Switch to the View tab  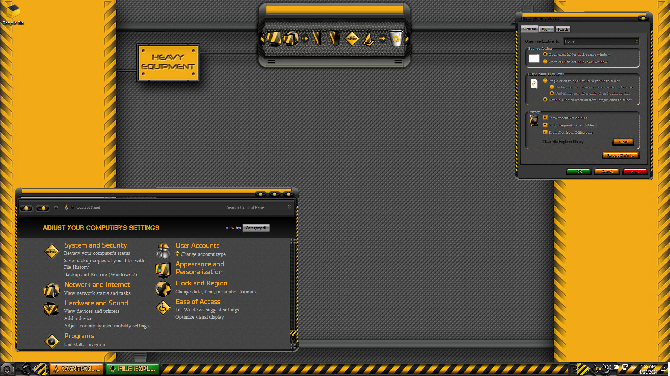click(x=546, y=29)
